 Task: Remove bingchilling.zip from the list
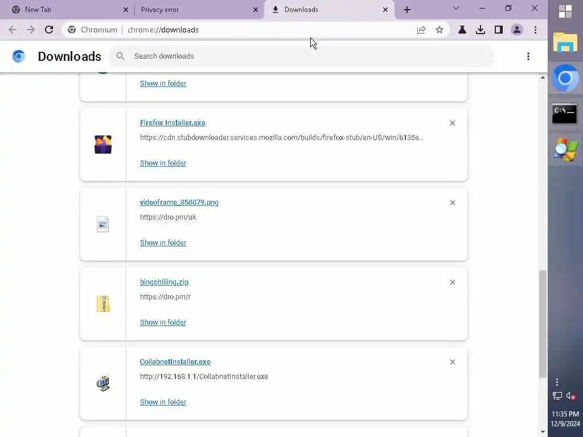point(453,282)
